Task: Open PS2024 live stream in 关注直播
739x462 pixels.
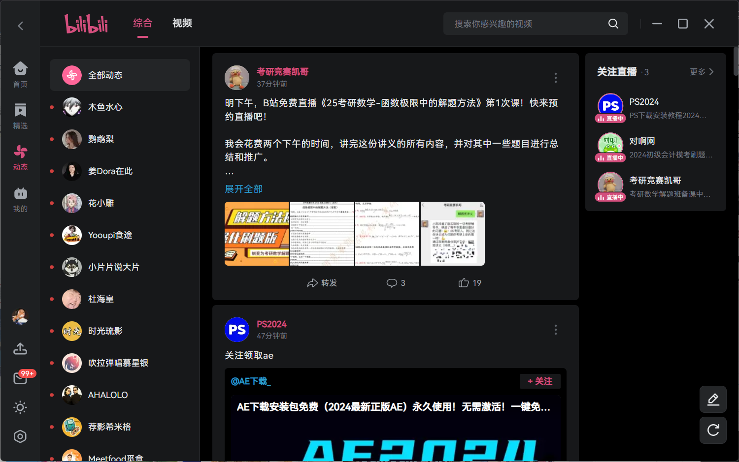Action: click(x=656, y=108)
